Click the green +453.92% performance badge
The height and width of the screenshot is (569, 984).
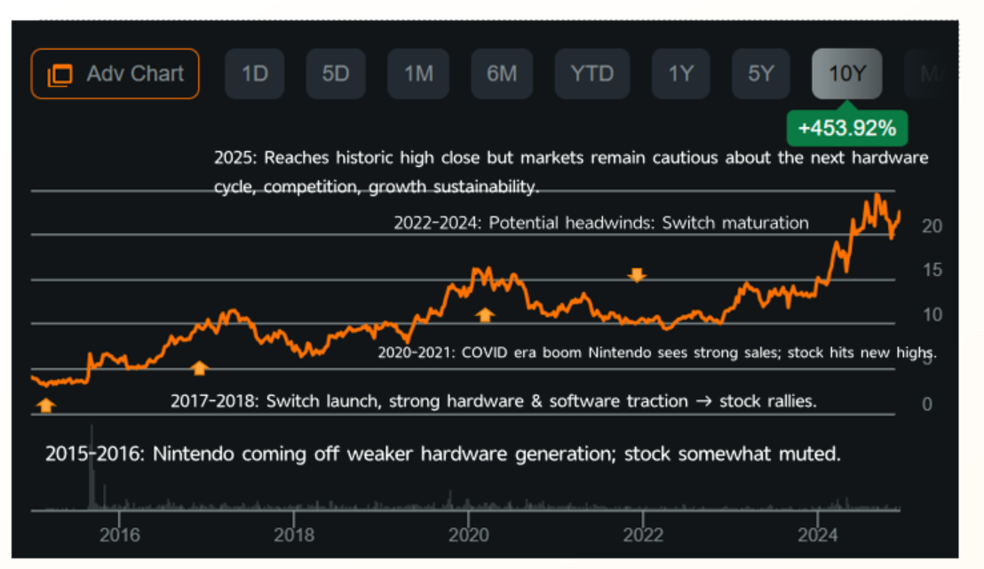pos(846,128)
